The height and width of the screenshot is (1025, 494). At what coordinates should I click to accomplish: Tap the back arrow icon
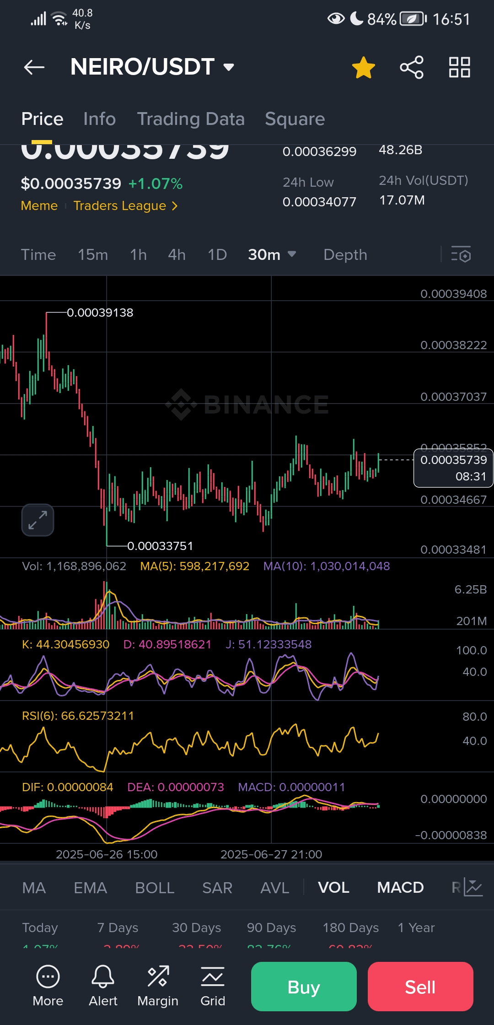coord(34,67)
